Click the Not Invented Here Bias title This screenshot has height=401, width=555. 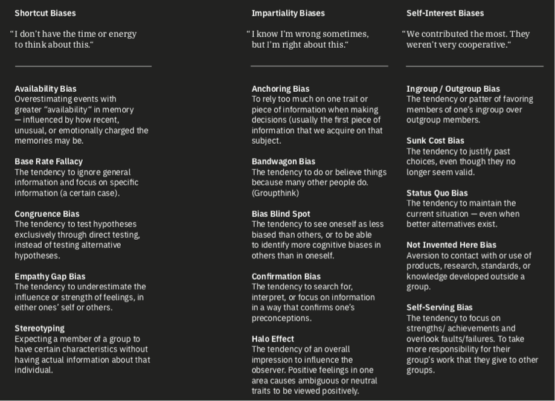point(451,245)
